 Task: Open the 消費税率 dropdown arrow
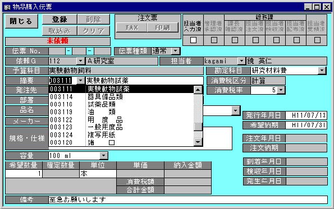coord(281,90)
